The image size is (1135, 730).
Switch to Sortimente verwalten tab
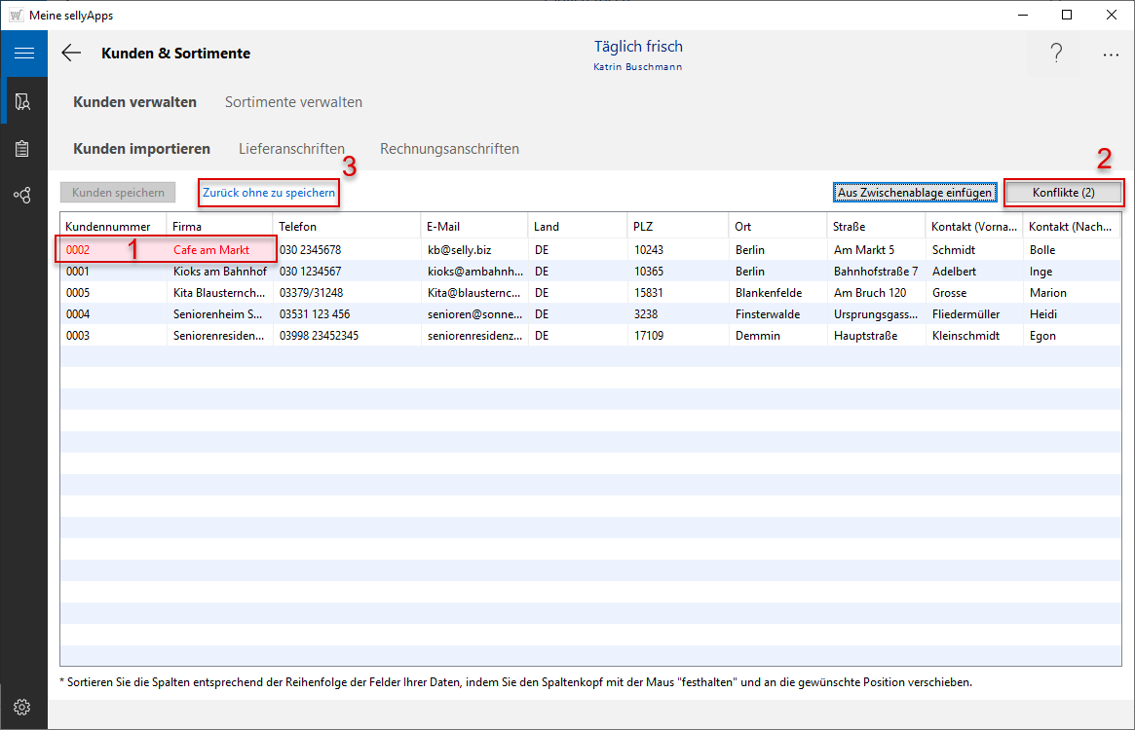(x=293, y=102)
